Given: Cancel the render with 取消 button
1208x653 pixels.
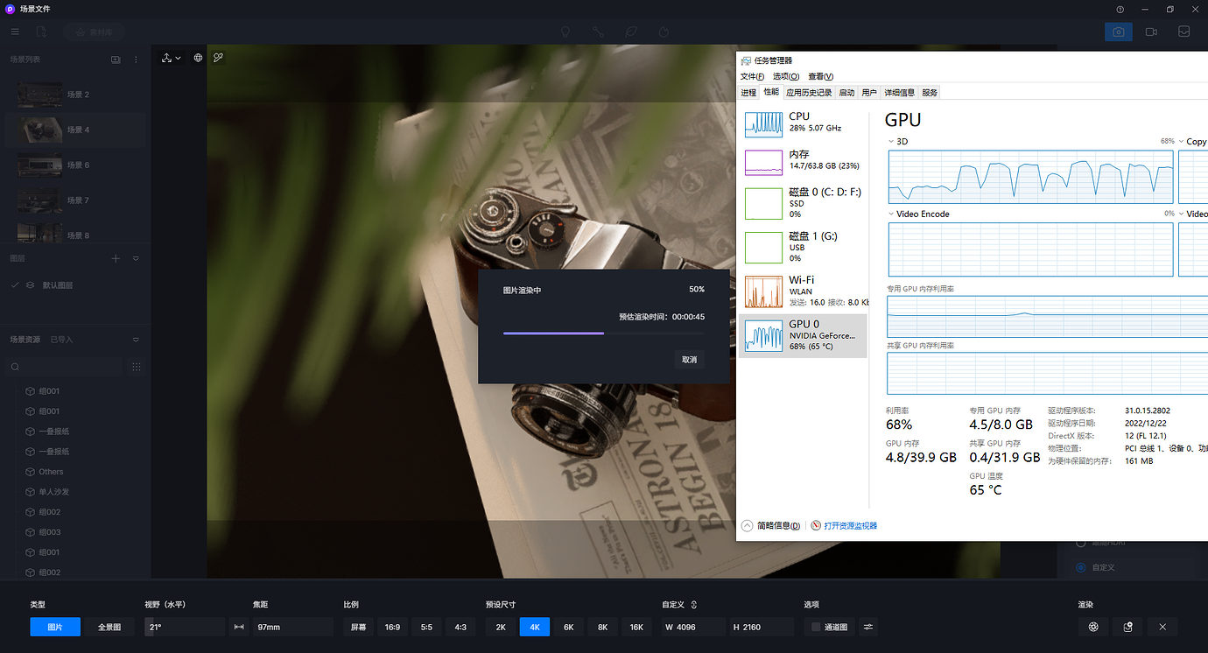Looking at the screenshot, I should [x=690, y=360].
